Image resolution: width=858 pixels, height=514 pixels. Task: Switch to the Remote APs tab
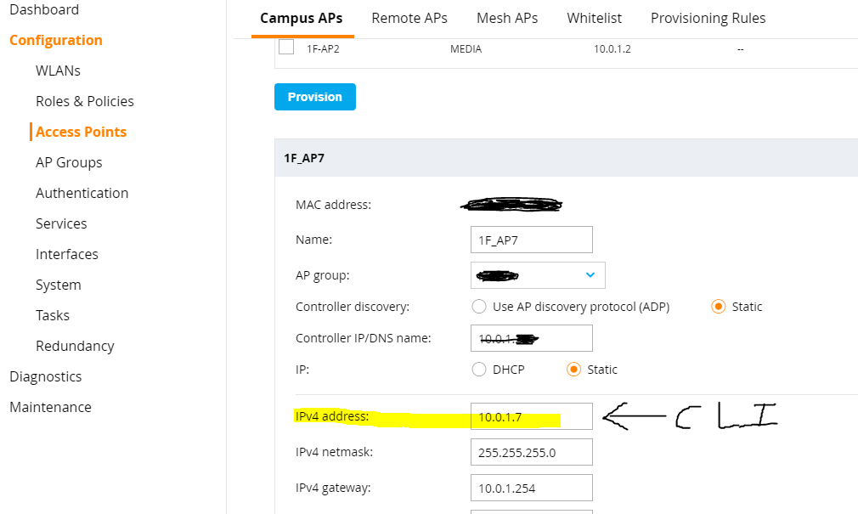(x=409, y=18)
